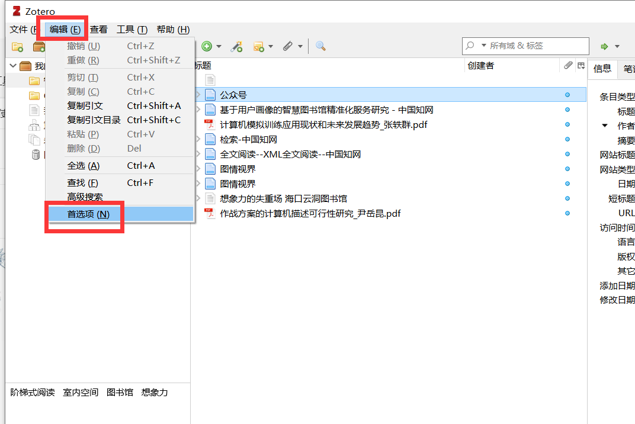635x424 pixels.
Task: Click the library box icon in the tree
Action: (25, 66)
